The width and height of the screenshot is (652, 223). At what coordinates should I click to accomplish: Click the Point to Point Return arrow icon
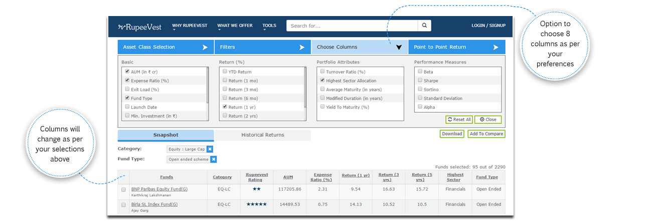496,47
